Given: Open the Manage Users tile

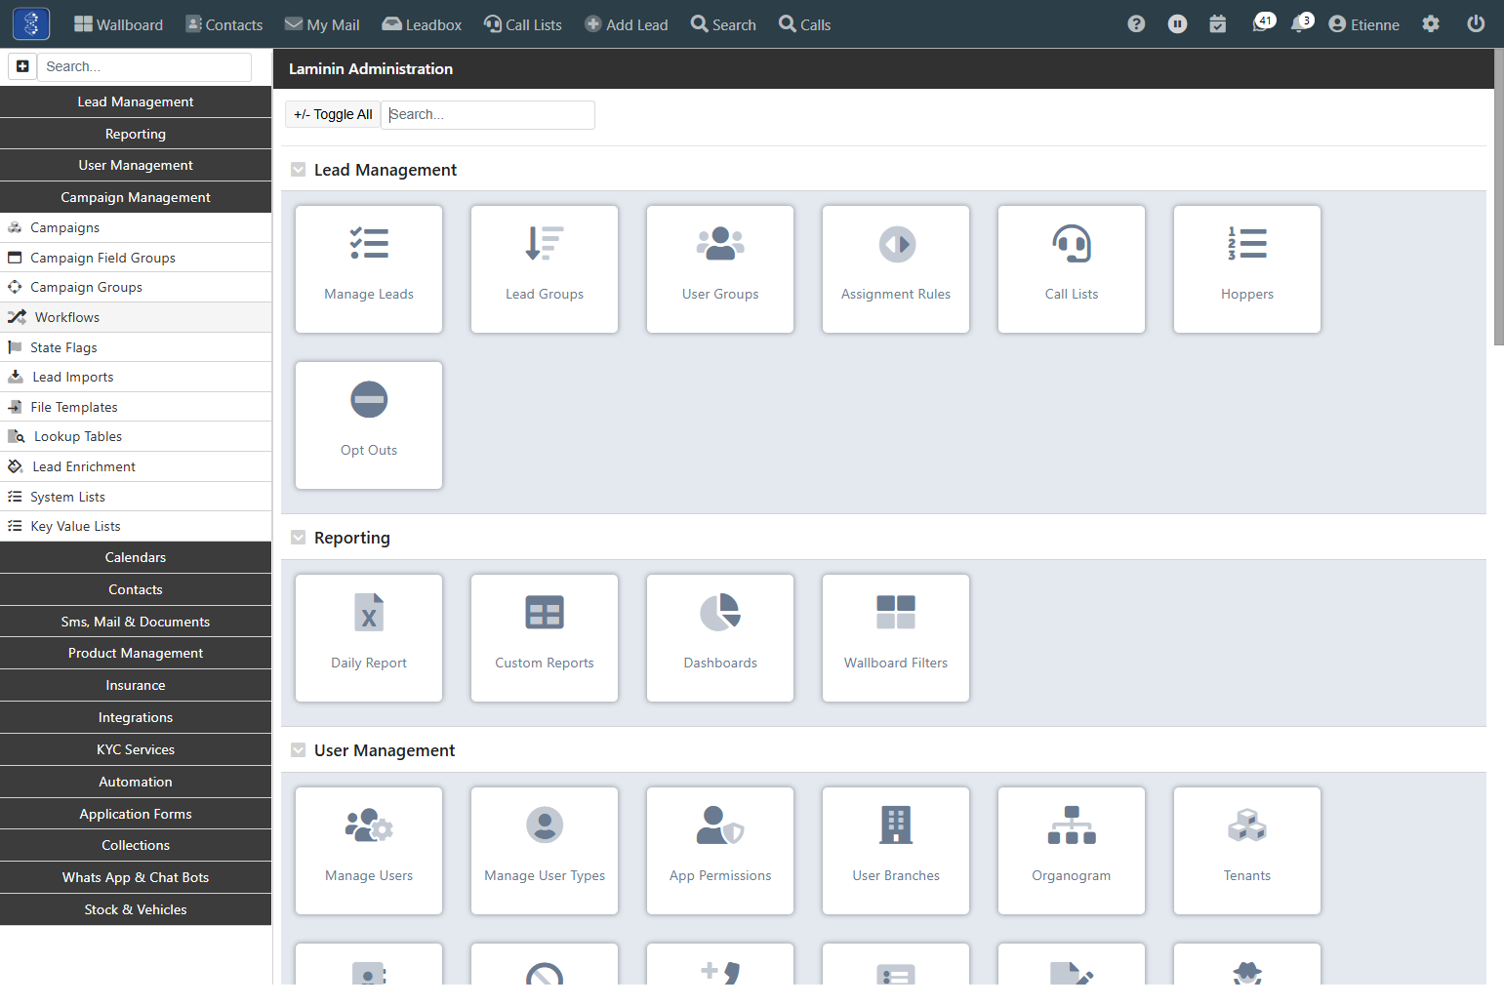Looking at the screenshot, I should tap(369, 851).
